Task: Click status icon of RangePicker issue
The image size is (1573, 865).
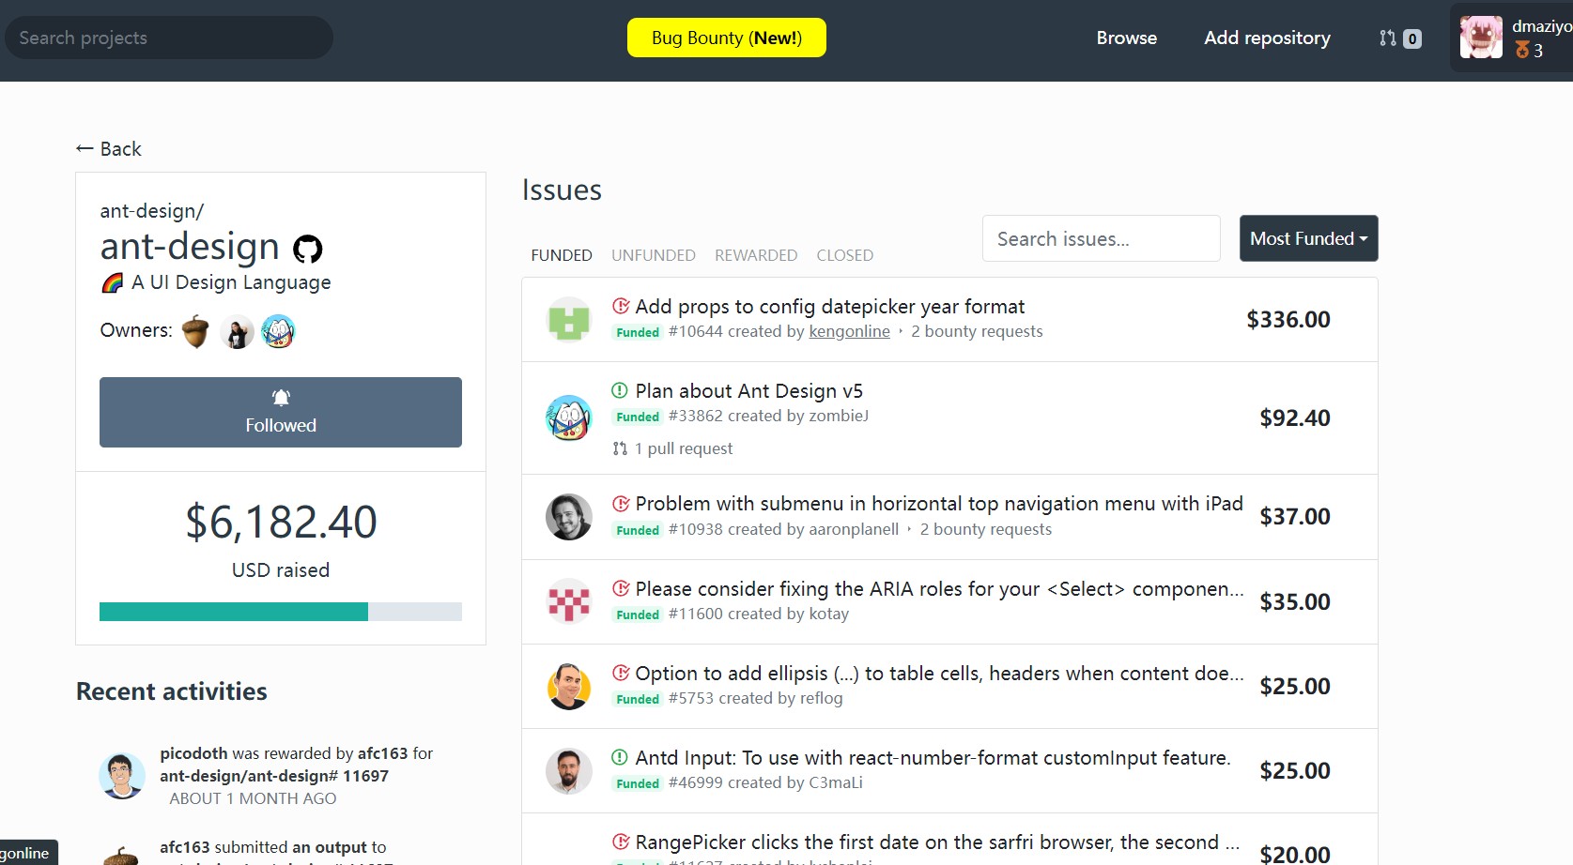Action: (621, 842)
